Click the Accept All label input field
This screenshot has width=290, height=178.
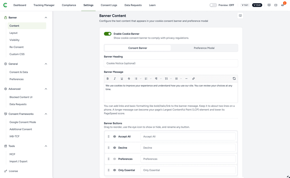(x=188, y=137)
